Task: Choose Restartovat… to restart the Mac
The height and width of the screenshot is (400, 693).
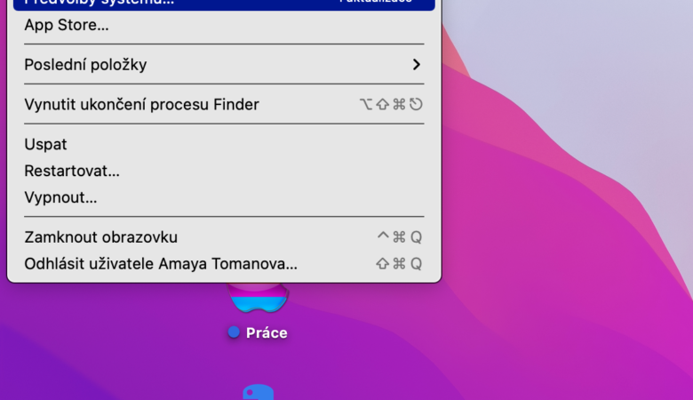Action: coord(72,171)
